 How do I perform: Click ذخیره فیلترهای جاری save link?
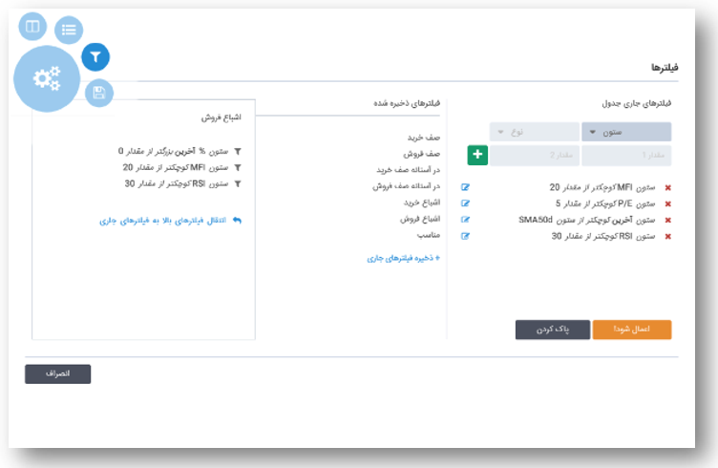404,258
